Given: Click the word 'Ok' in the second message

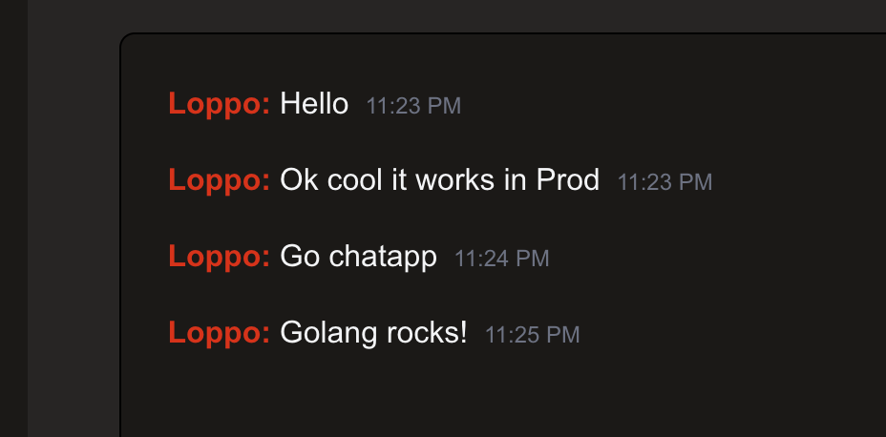Looking at the screenshot, I should point(299,179).
